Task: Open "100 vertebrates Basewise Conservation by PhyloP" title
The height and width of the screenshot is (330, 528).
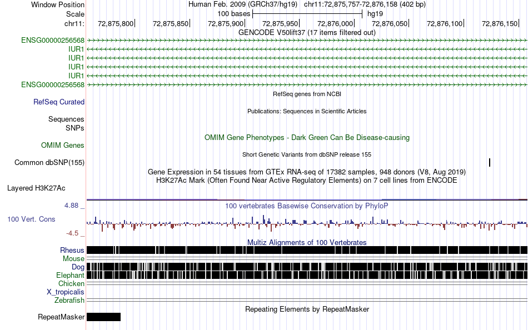Action: pos(307,206)
